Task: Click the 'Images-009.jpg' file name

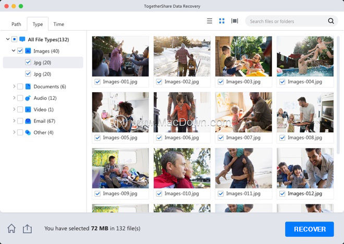Action: click(x=120, y=194)
